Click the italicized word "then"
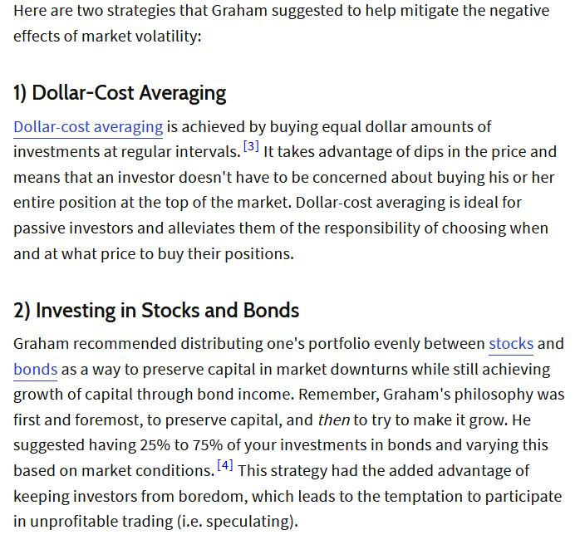Image resolution: width=575 pixels, height=535 pixels. tap(333, 420)
